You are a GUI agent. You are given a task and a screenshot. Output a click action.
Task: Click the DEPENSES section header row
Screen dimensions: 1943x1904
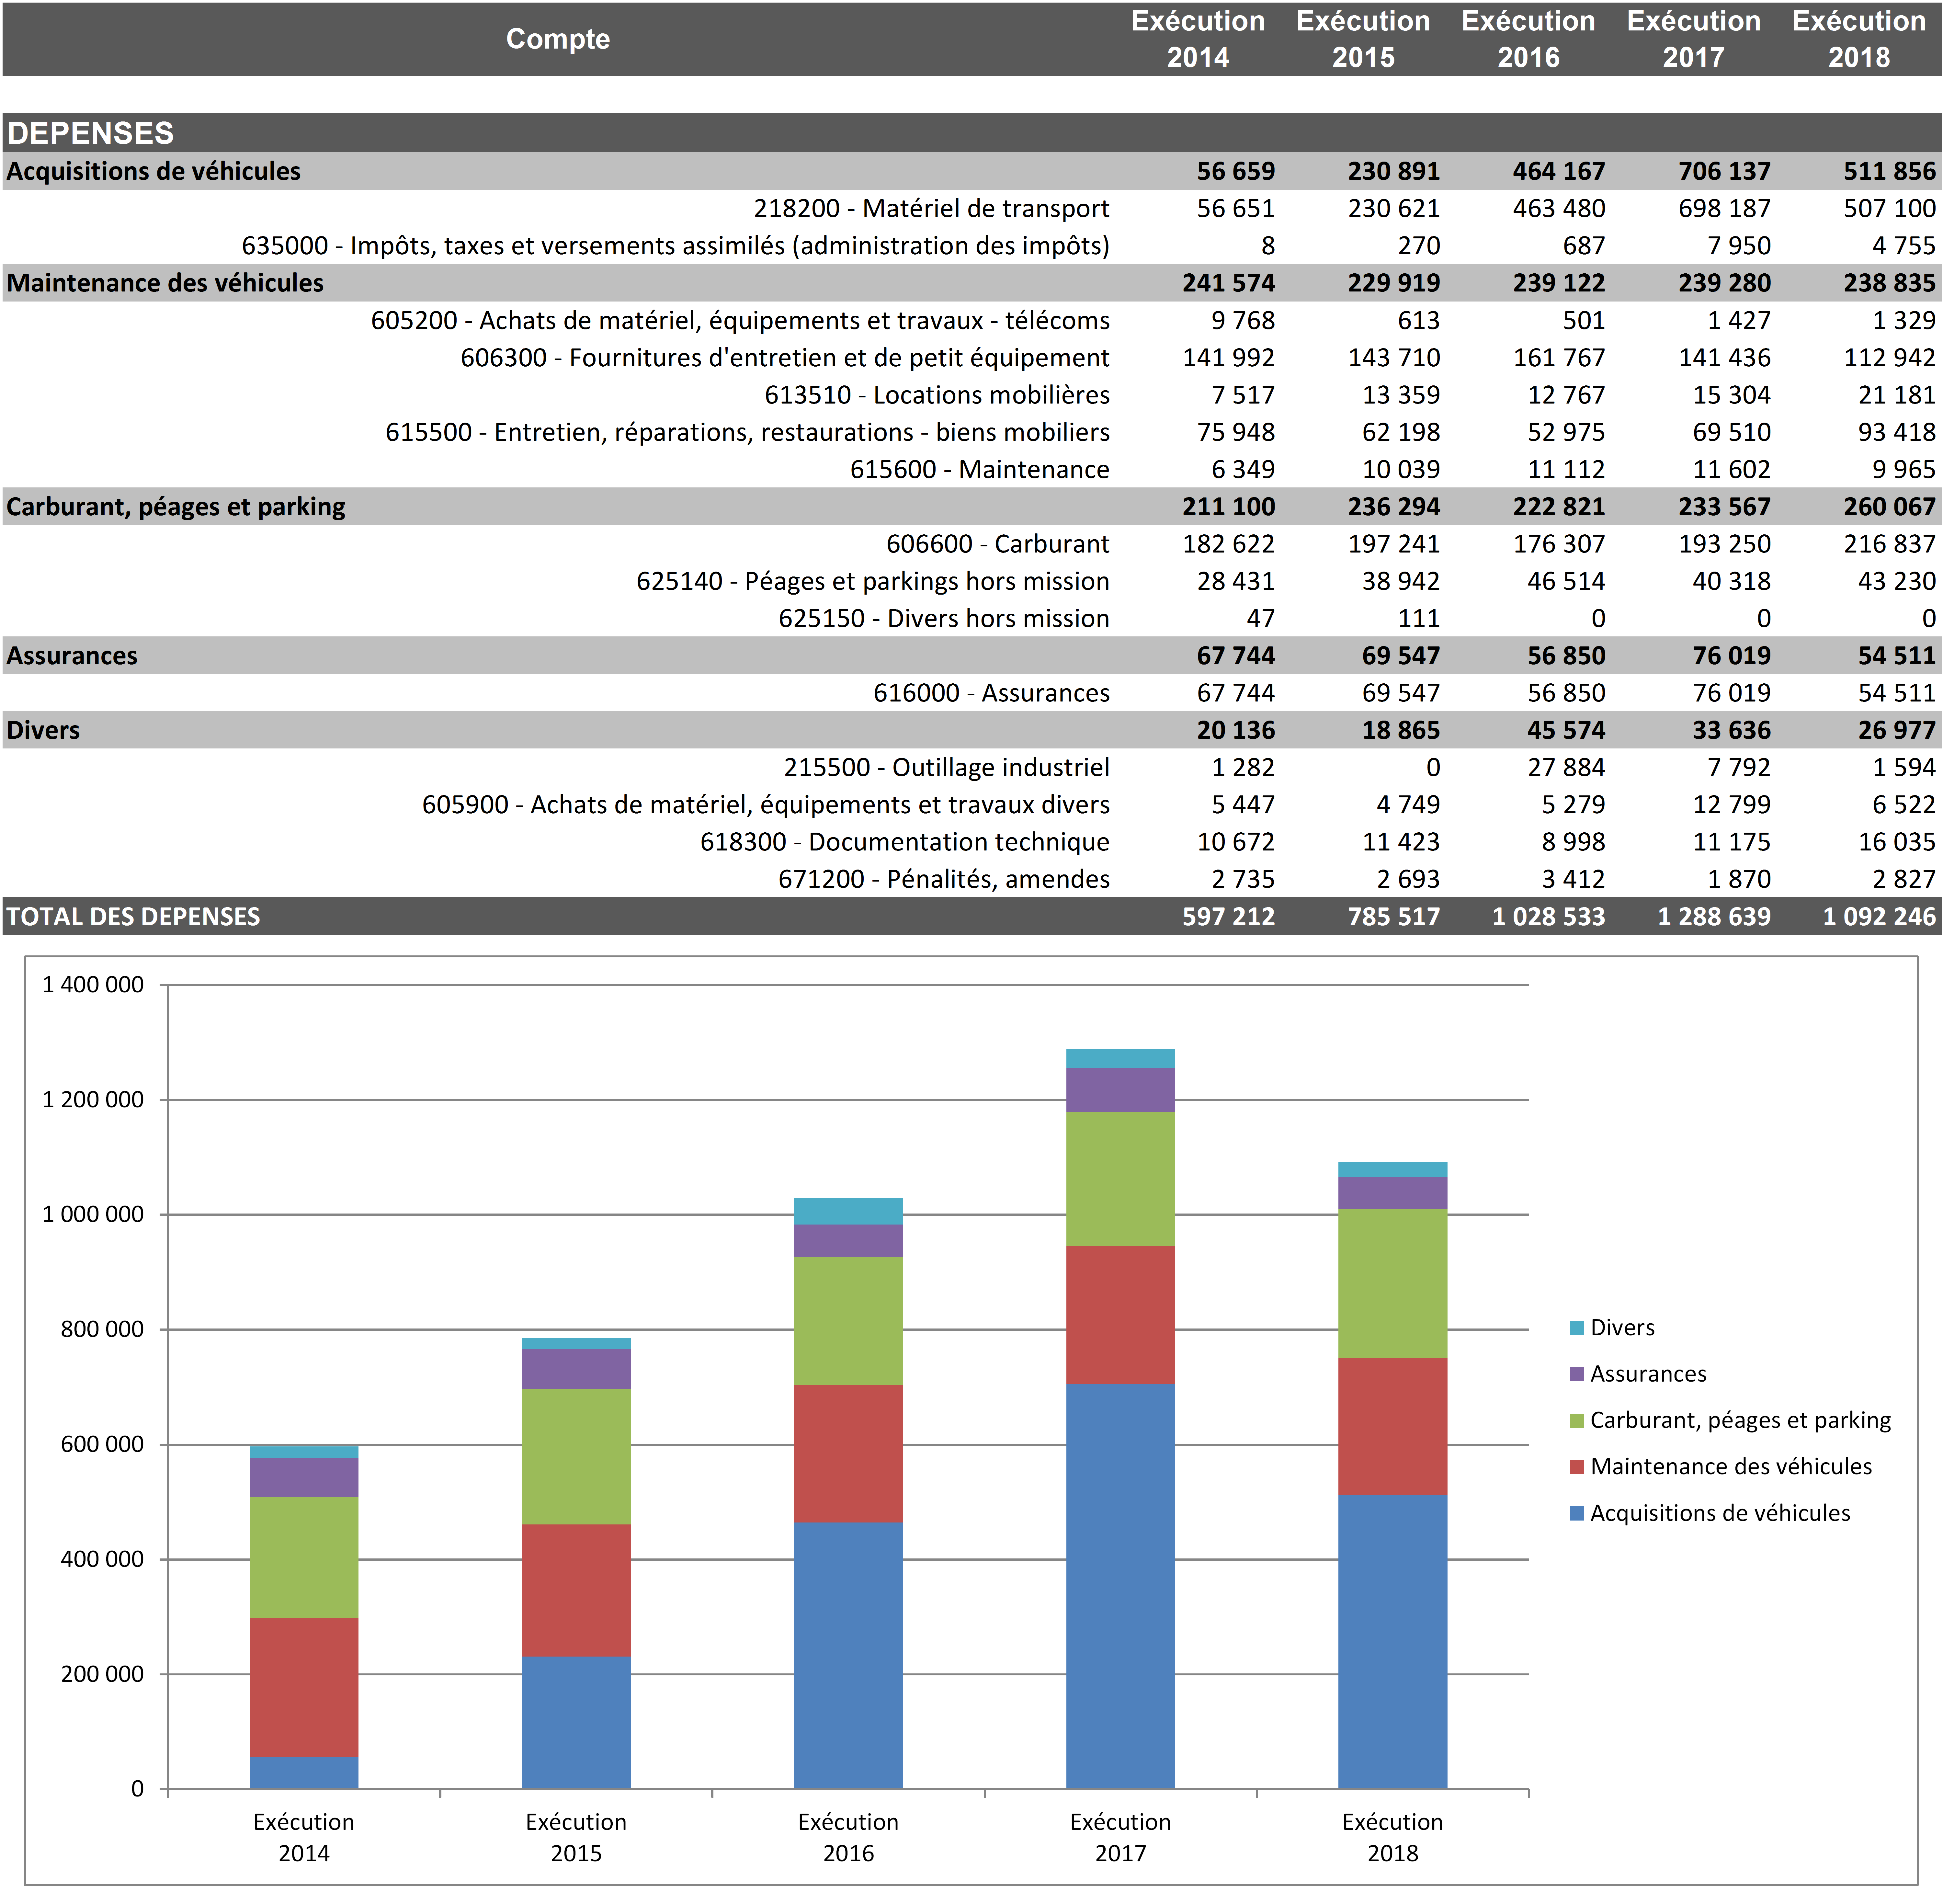[x=90, y=133]
